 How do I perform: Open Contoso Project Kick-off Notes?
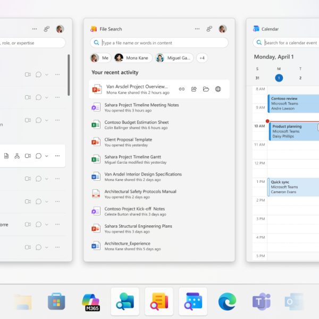pos(159,211)
